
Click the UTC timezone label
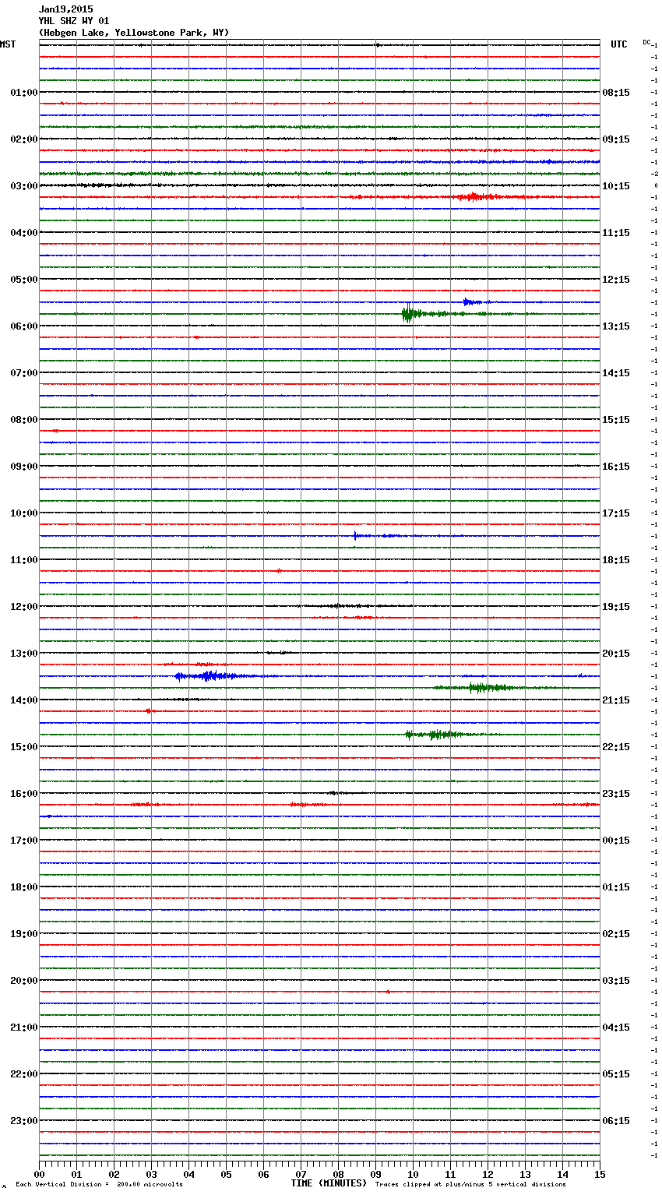[x=619, y=44]
